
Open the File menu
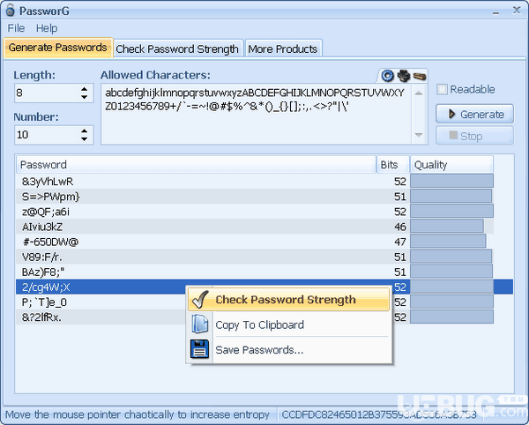coord(16,28)
